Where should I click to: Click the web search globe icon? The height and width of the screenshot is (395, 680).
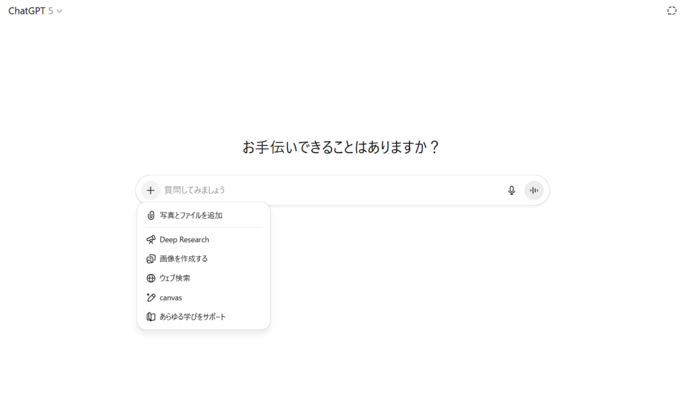tap(151, 278)
